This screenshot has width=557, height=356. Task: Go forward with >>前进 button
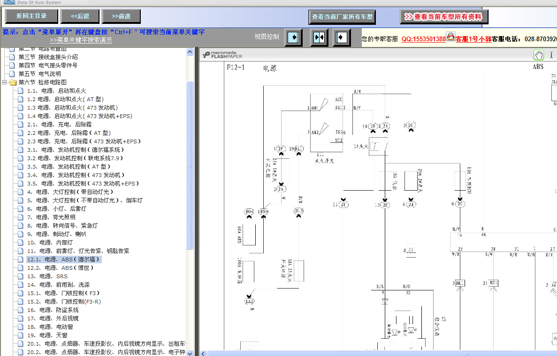pyautogui.click(x=121, y=16)
